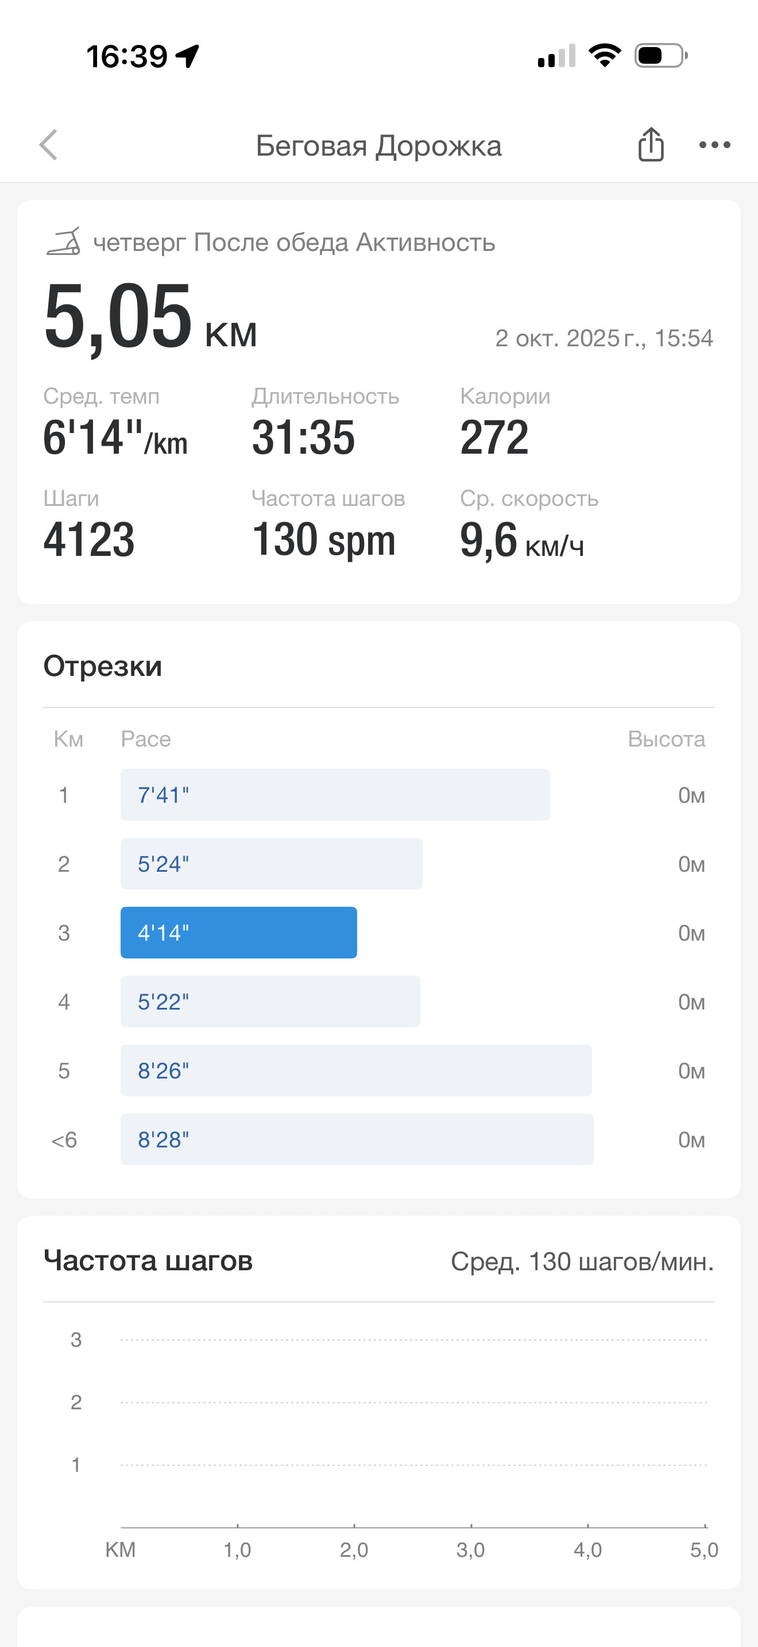Viewport: 758px width, 1647px height.
Task: Tap the Сред. темп 6'14" value
Action: (x=115, y=438)
